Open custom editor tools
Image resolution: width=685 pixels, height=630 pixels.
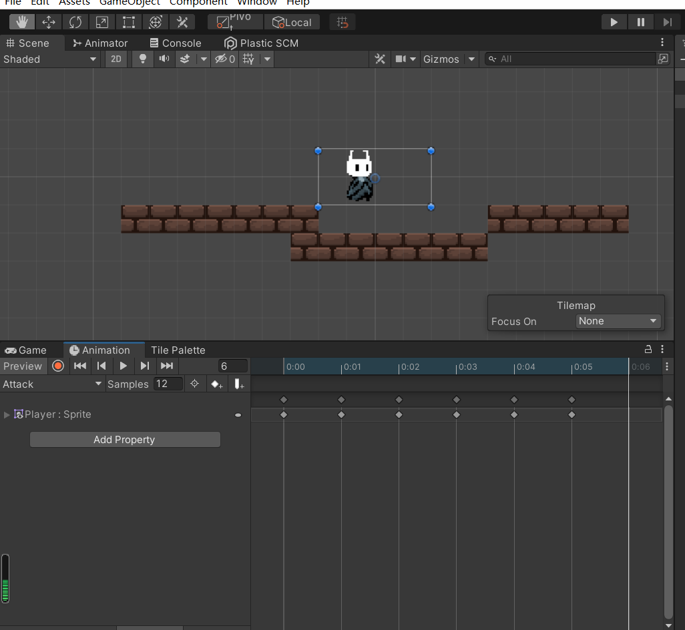[x=182, y=22]
